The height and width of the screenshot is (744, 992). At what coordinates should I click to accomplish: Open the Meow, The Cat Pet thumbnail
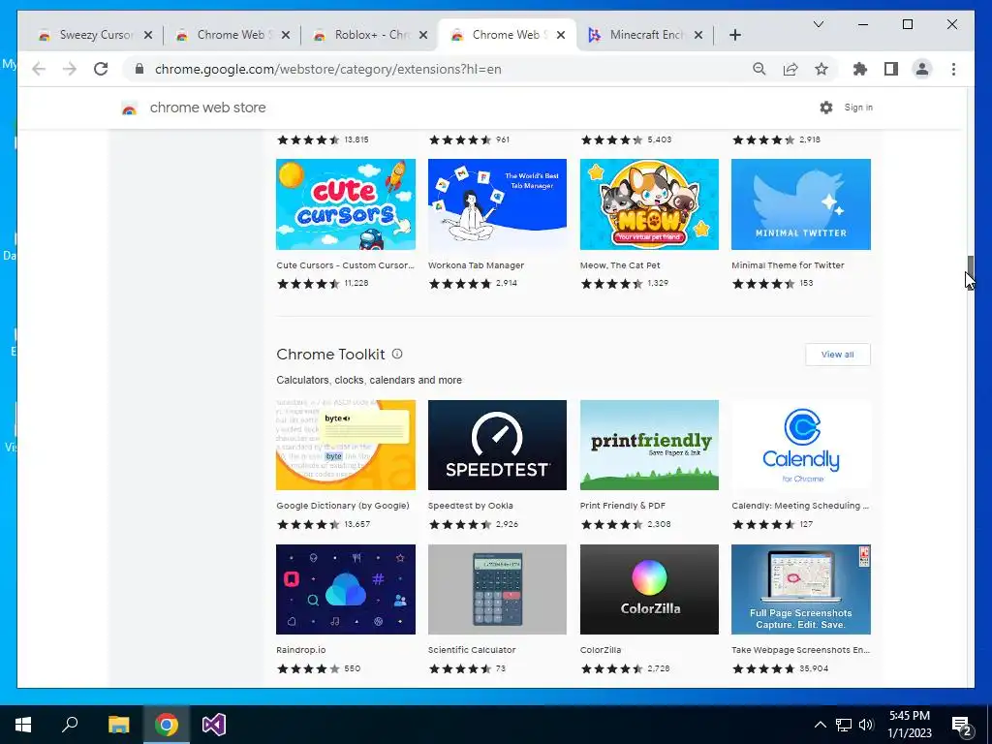click(x=649, y=204)
